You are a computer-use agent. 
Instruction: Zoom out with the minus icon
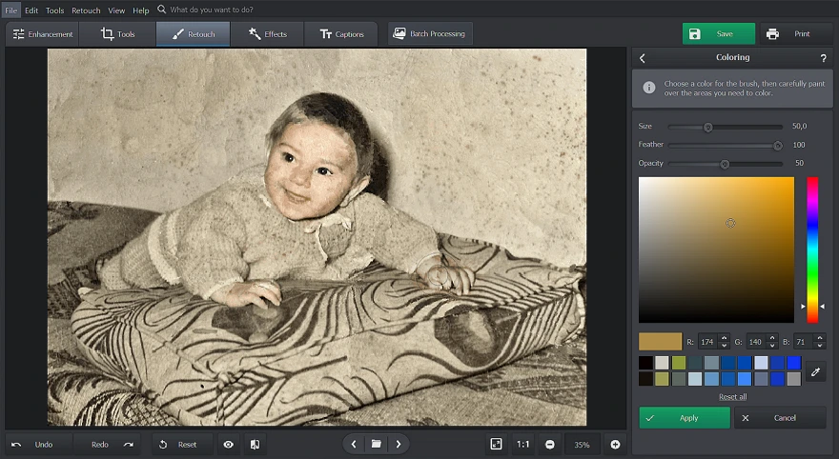(x=549, y=445)
